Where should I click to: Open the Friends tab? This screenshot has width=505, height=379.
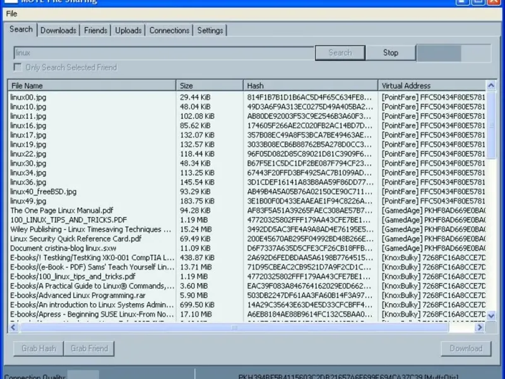[x=95, y=30]
